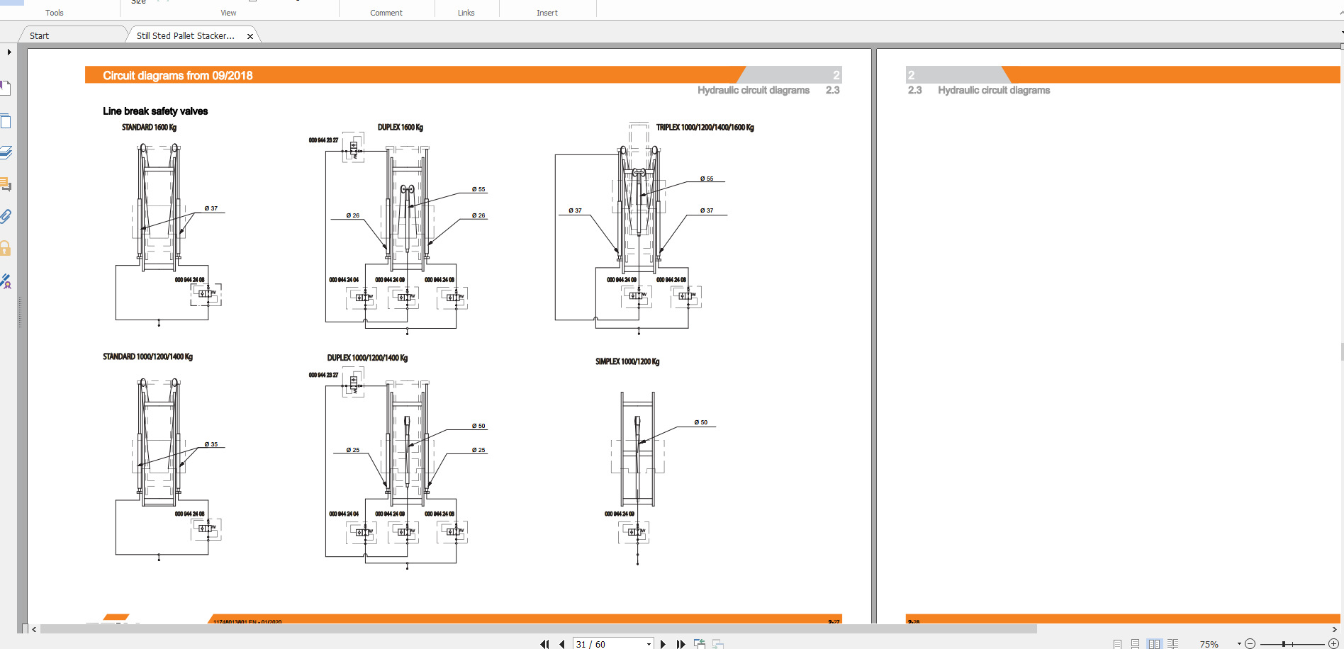Click 'Hydraulic circuit diagrams' header on right page
Viewport: 1344px width, 649px height.
pos(994,90)
